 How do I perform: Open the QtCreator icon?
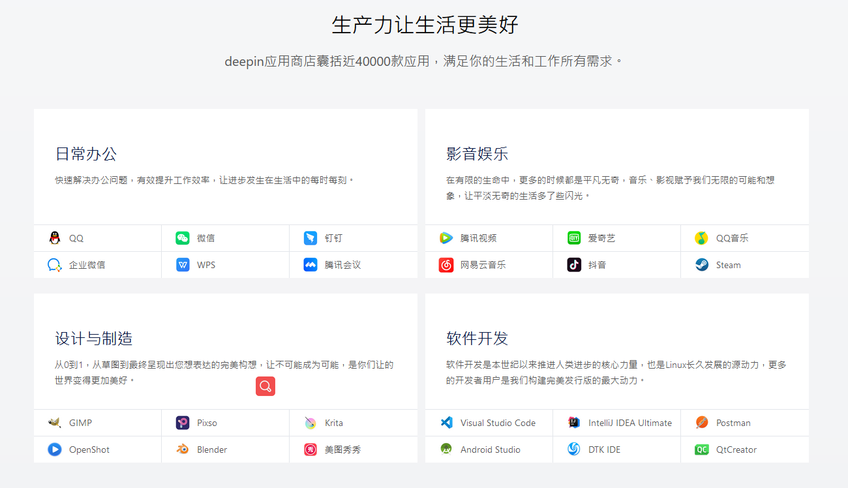point(701,449)
